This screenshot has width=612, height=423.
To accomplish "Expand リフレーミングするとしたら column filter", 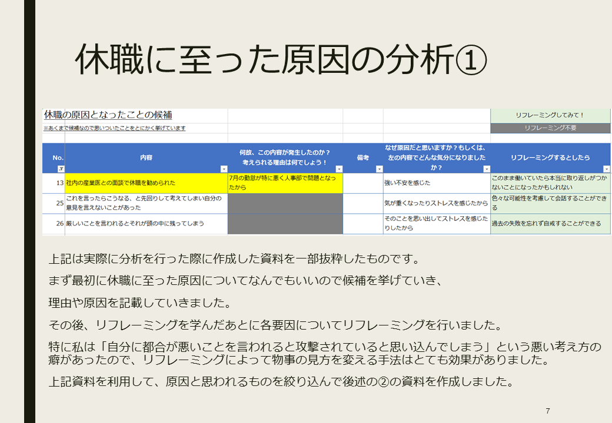I will point(606,169).
